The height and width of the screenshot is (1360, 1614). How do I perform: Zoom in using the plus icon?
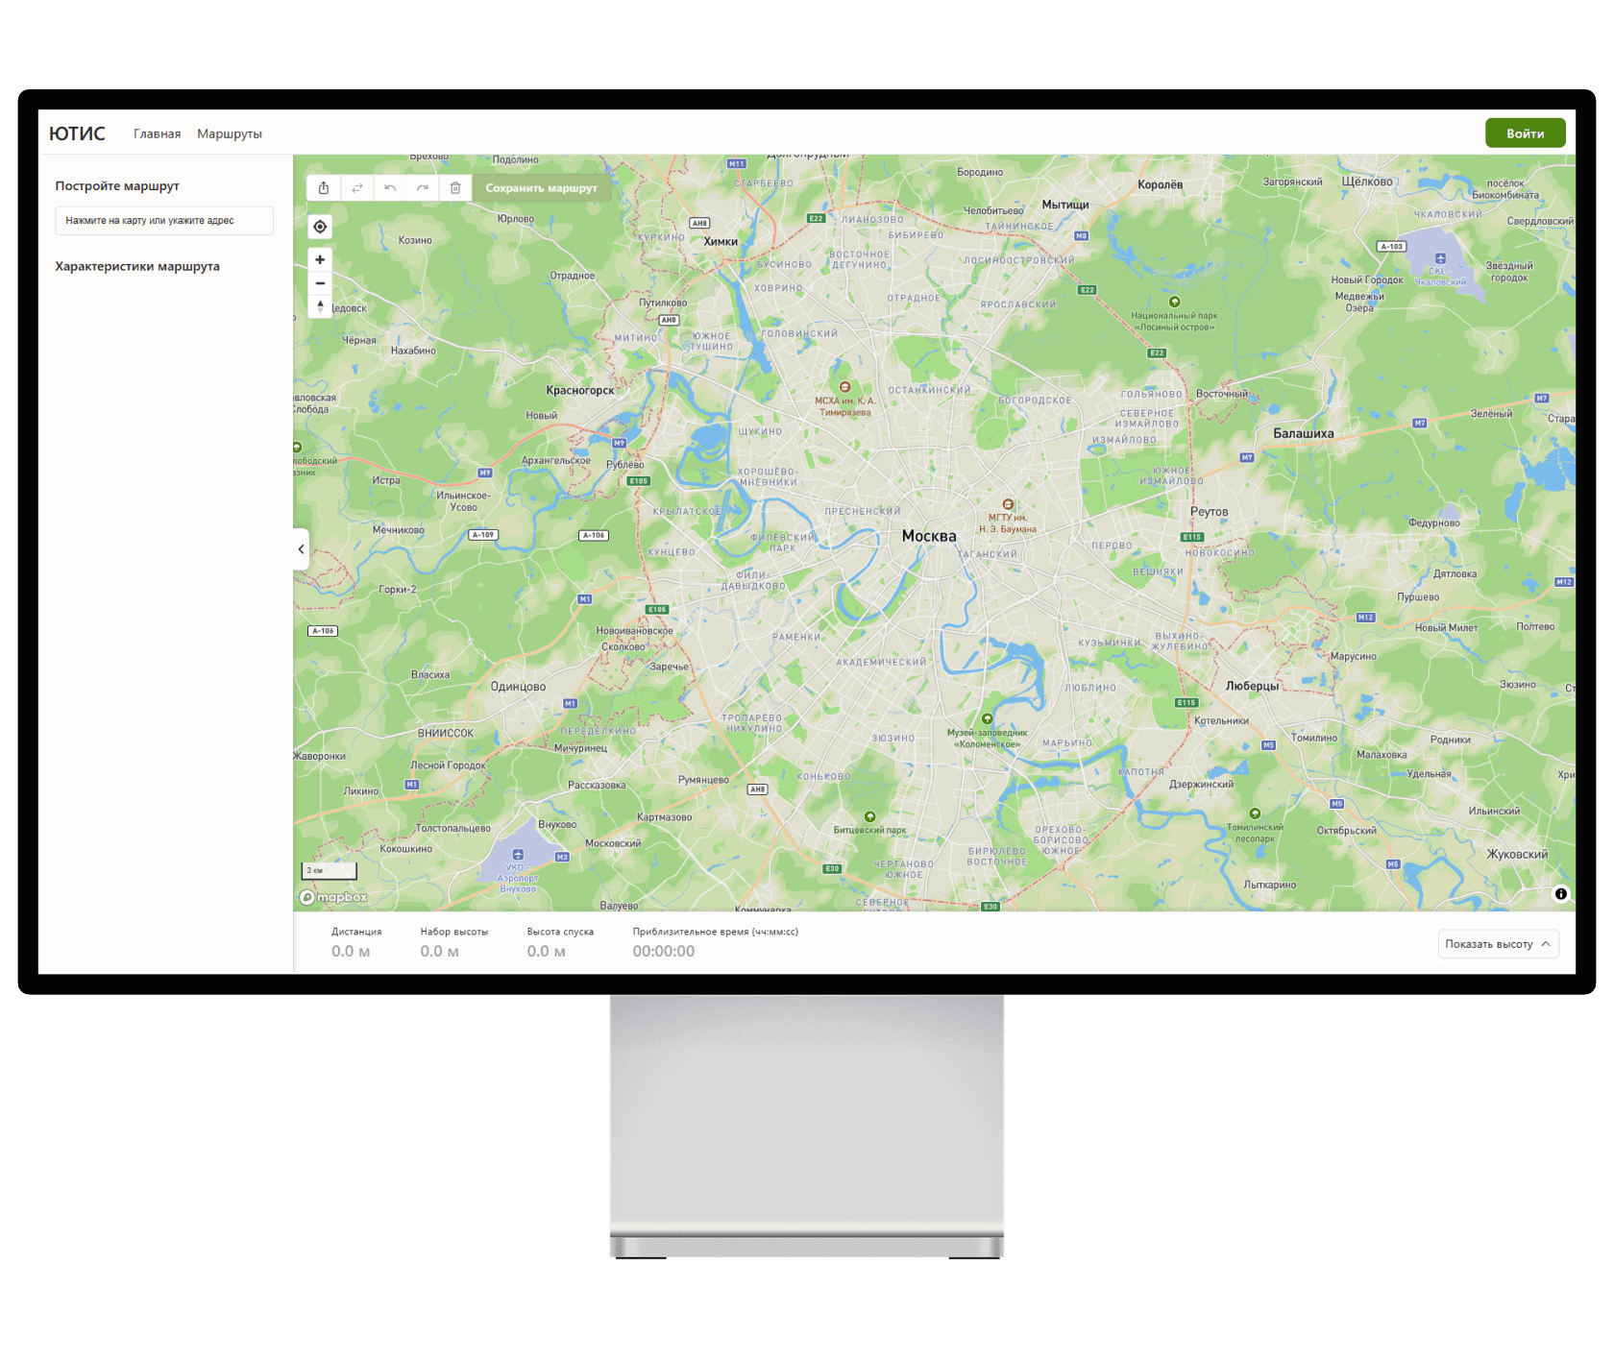319,259
